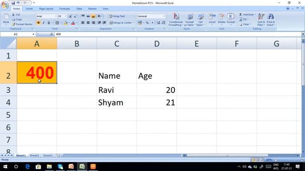Image resolution: width=305 pixels, height=171 pixels.
Task: Click the Format cells button
Action: coord(231,19)
